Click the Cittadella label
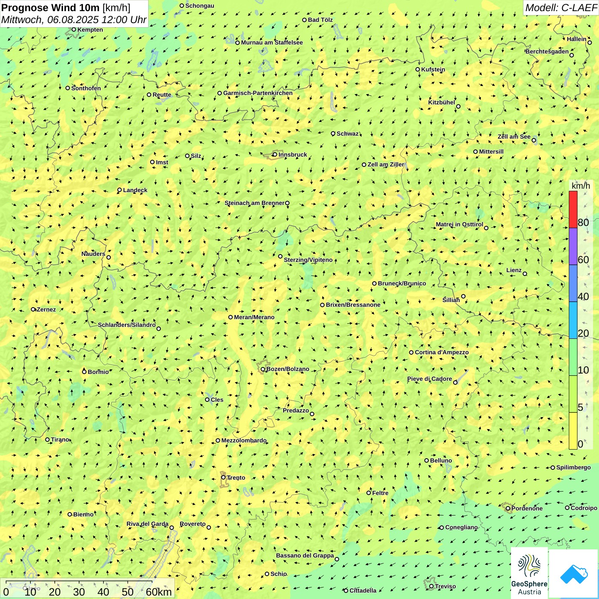 click(363, 590)
